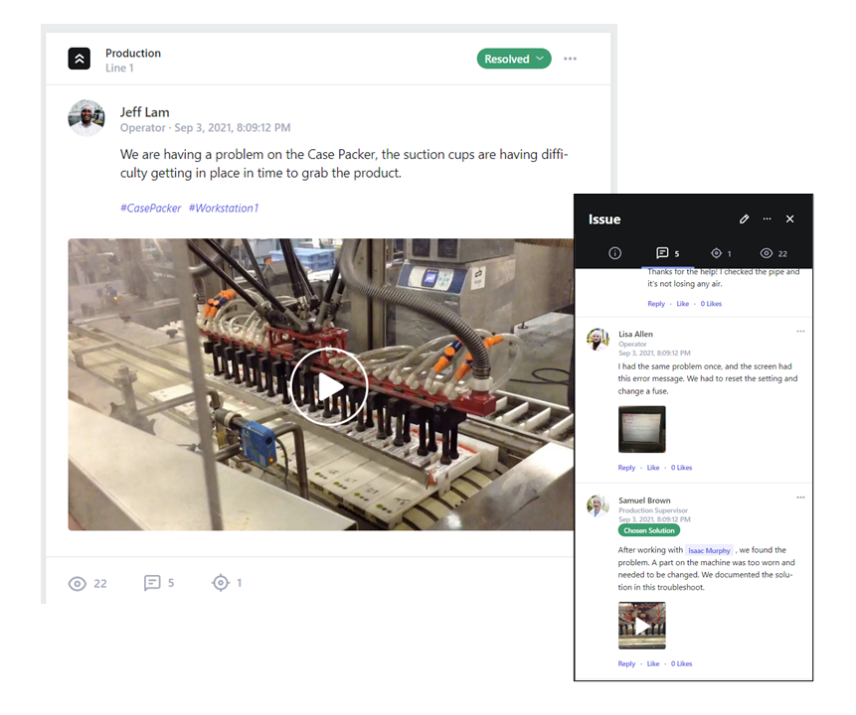Image resolution: width=856 pixels, height=715 pixels.
Task: Open the views tab showing 22
Action: pyautogui.click(x=767, y=254)
